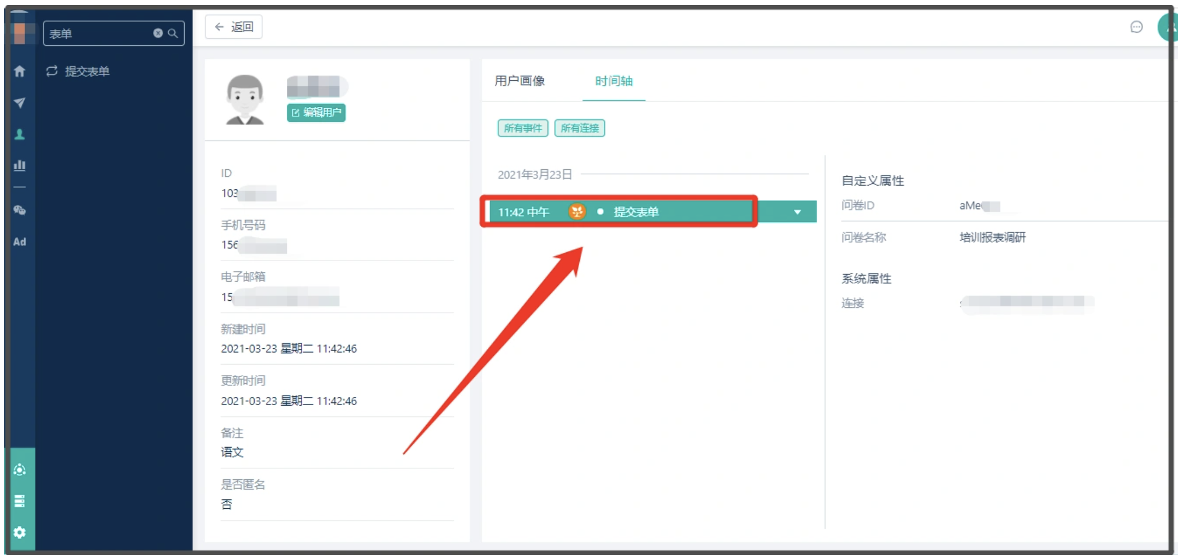Select the 11:42 中午 提交表单 event row
This screenshot has width=1178, height=559.
click(x=650, y=211)
